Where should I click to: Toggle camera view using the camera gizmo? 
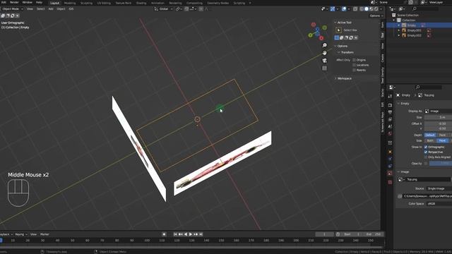tap(325, 61)
